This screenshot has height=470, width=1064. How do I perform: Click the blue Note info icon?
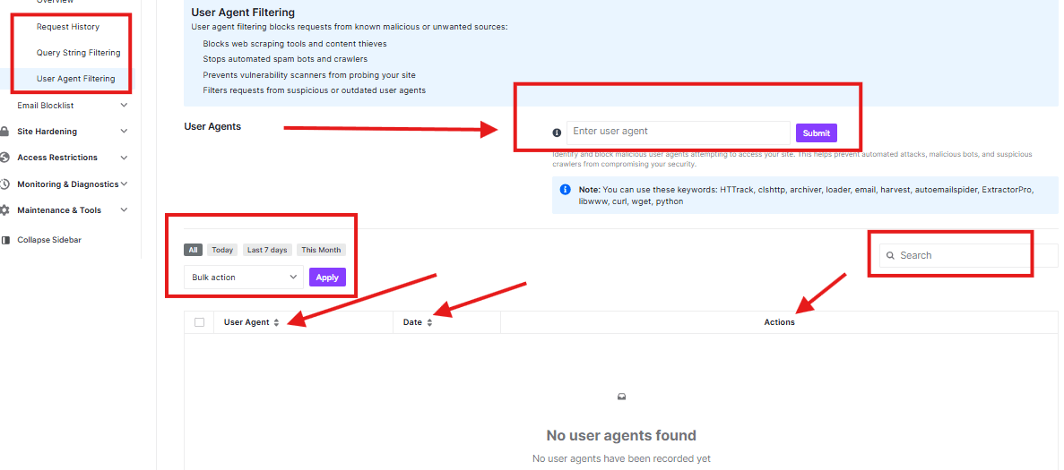[x=565, y=190]
